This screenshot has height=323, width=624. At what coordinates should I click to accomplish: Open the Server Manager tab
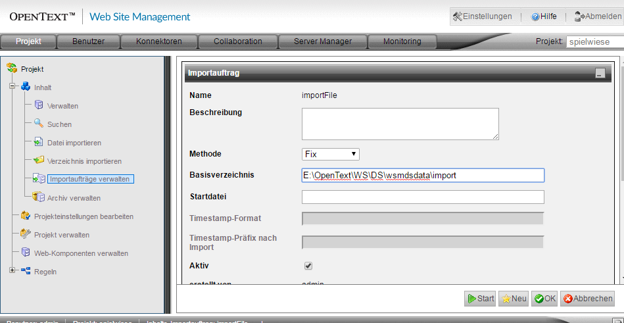pyautogui.click(x=322, y=41)
